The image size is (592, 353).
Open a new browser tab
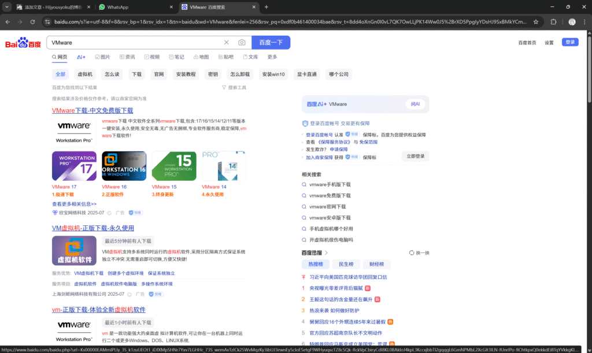pyautogui.click(x=266, y=7)
